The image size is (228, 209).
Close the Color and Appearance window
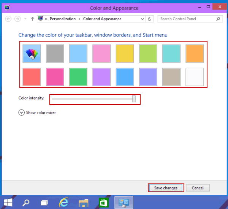220,7
